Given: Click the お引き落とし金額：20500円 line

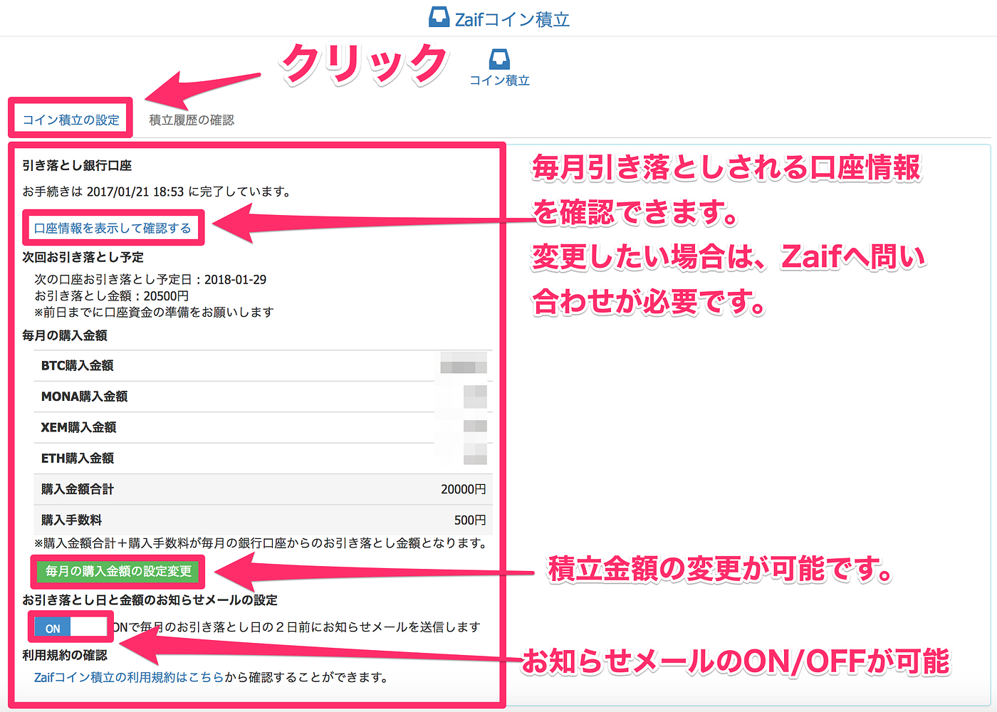Looking at the screenshot, I should click(112, 295).
